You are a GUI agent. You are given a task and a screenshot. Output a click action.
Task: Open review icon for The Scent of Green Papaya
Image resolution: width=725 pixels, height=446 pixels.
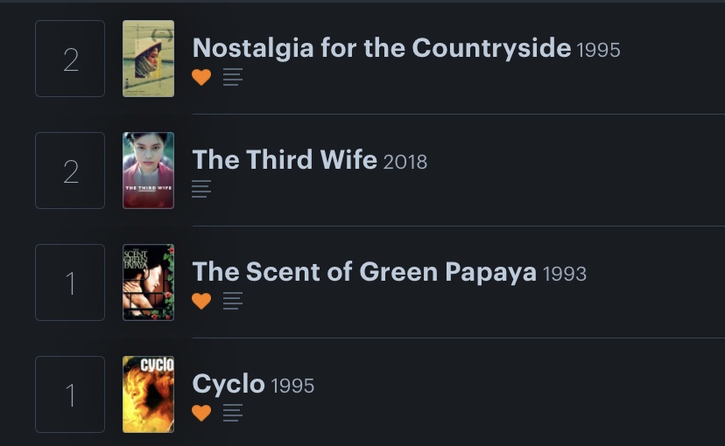[x=232, y=301]
